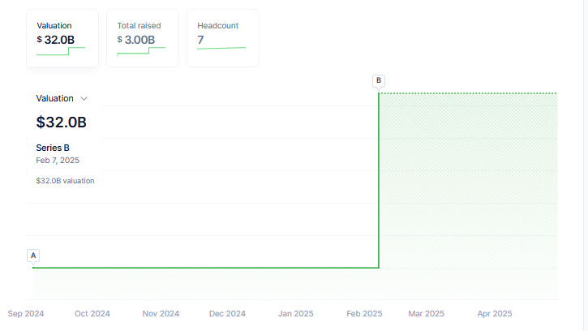Click the headcount value 7
Image resolution: width=588 pixels, height=331 pixels.
click(200, 40)
